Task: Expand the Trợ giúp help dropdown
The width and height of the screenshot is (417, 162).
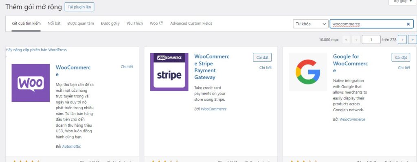Action: pyautogui.click(x=402, y=2)
